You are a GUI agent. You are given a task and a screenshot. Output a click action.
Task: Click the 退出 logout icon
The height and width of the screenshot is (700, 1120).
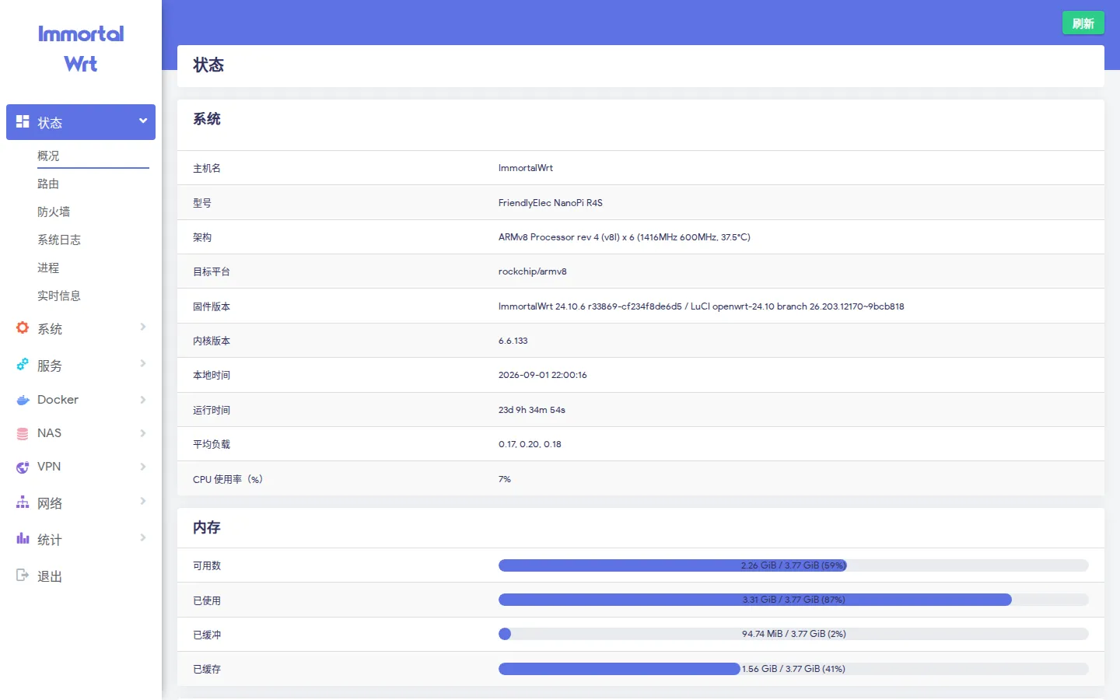pos(23,576)
